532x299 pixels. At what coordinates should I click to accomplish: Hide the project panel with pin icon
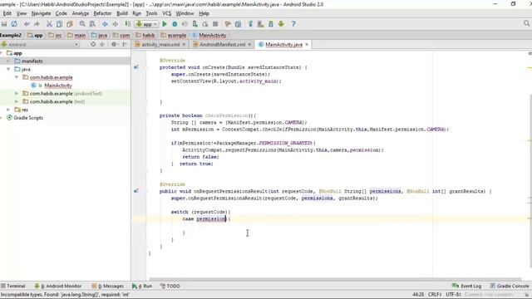(125, 44)
